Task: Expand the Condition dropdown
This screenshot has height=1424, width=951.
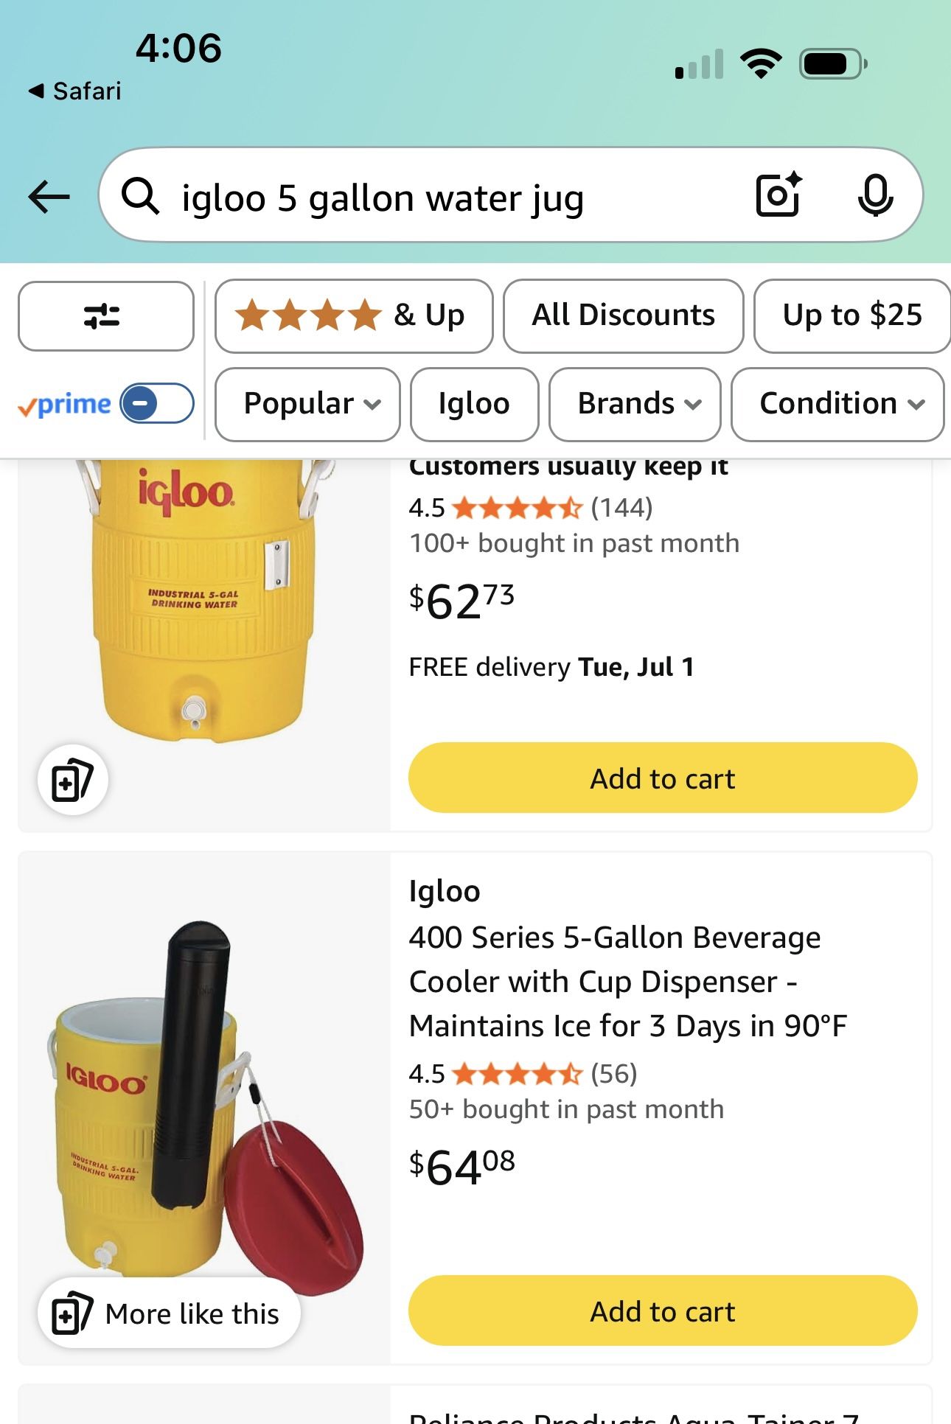Action: point(837,404)
